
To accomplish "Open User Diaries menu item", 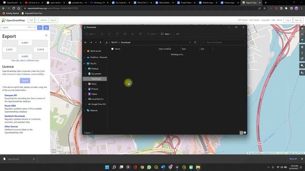I will click(254, 20).
